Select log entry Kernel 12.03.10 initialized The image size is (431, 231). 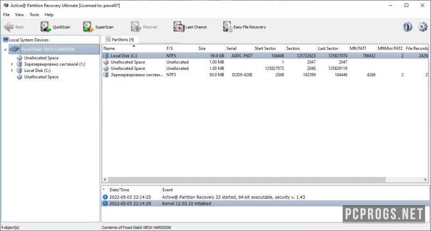(x=265, y=203)
